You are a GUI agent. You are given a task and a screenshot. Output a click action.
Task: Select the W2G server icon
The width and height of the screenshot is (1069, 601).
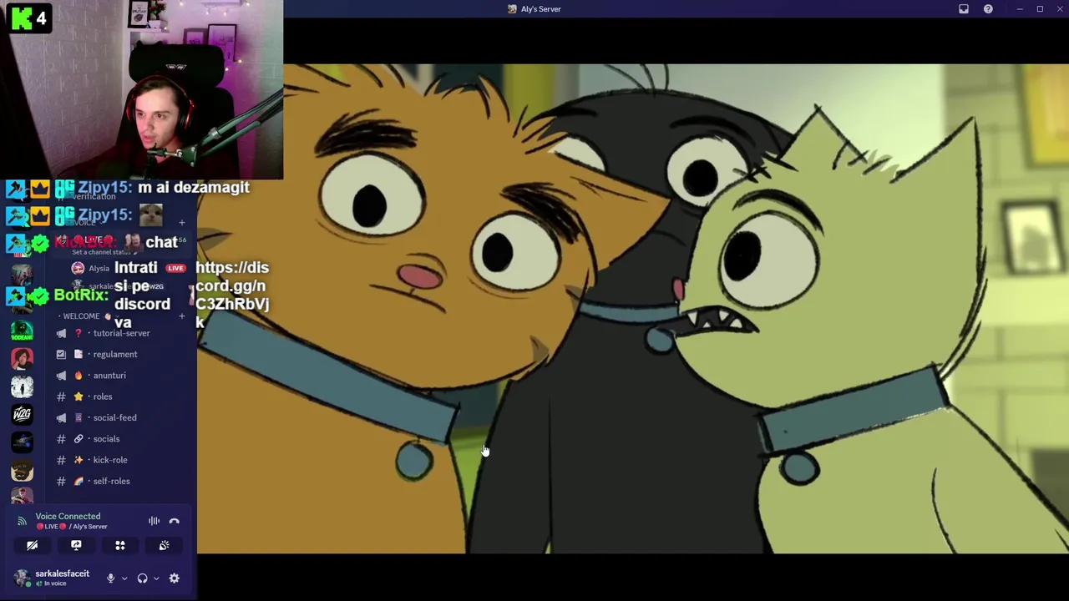tap(23, 414)
